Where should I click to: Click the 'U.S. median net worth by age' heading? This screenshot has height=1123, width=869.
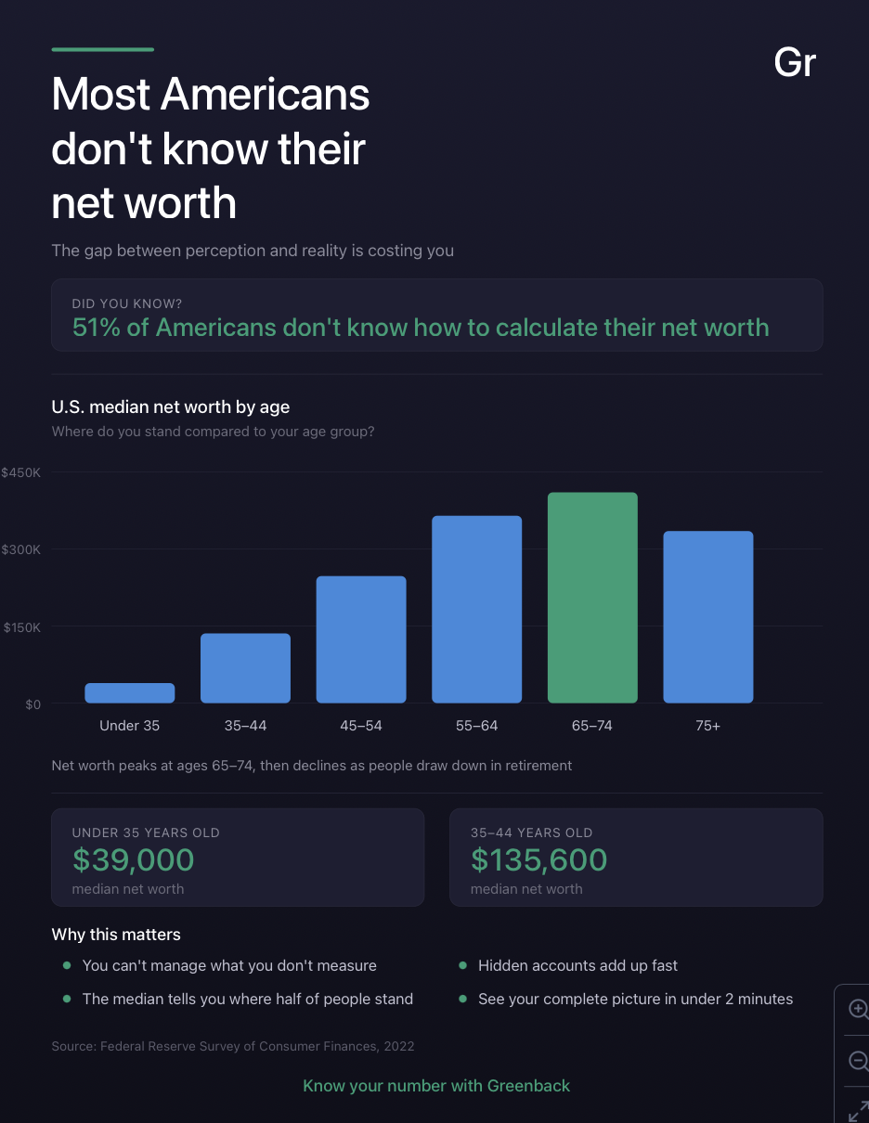171,407
